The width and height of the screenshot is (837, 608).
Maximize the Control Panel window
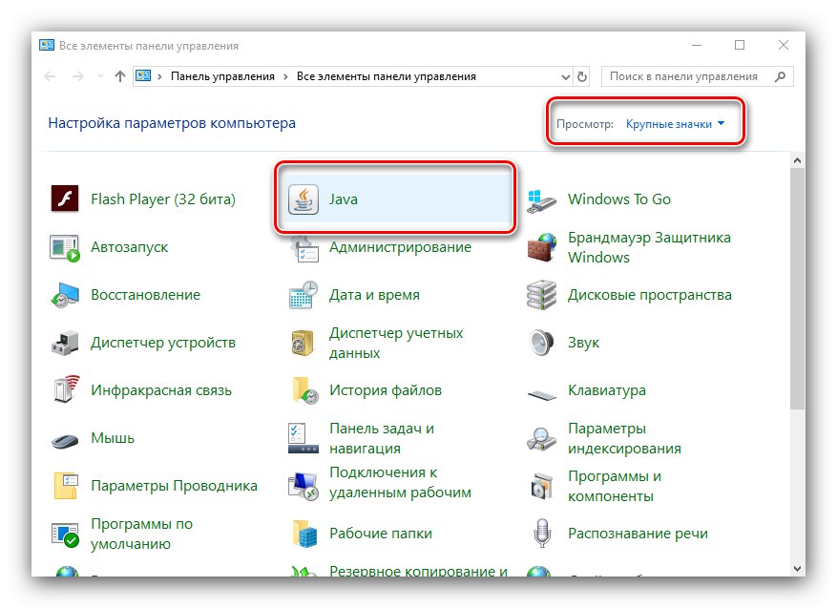pos(740,46)
